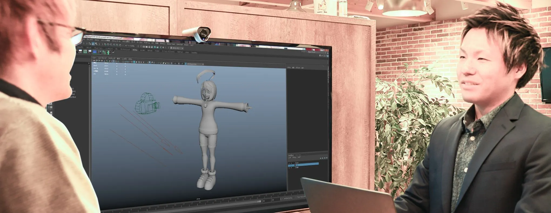The height and width of the screenshot is (213, 551).
Task: Open the オブジェクト menu in Channel Box
Action: point(298,68)
